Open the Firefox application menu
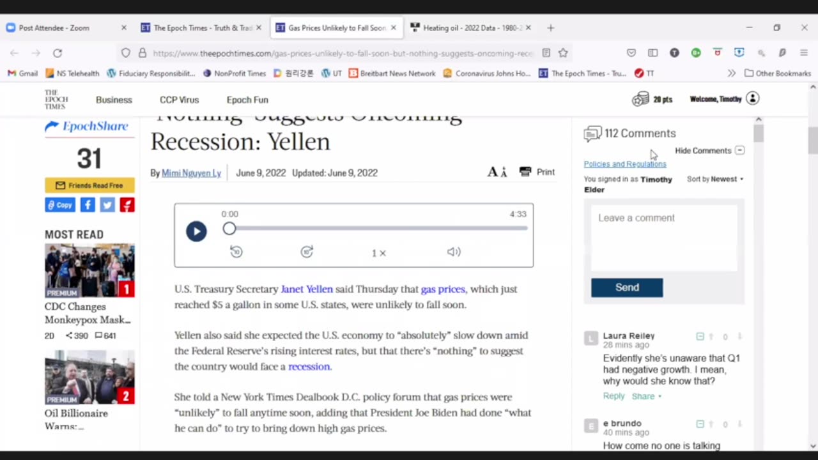This screenshot has height=460, width=818. pyautogui.click(x=804, y=53)
